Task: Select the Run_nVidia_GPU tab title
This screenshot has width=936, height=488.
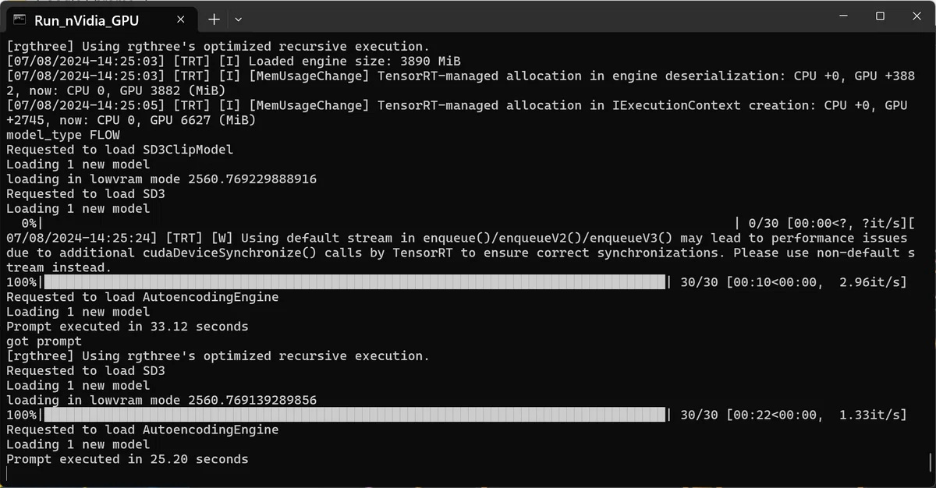Action: (86, 20)
